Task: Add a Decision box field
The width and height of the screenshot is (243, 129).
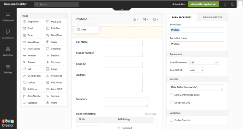Action: coord(32,76)
